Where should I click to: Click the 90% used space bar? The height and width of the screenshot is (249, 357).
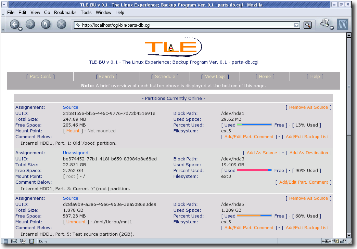254,170
